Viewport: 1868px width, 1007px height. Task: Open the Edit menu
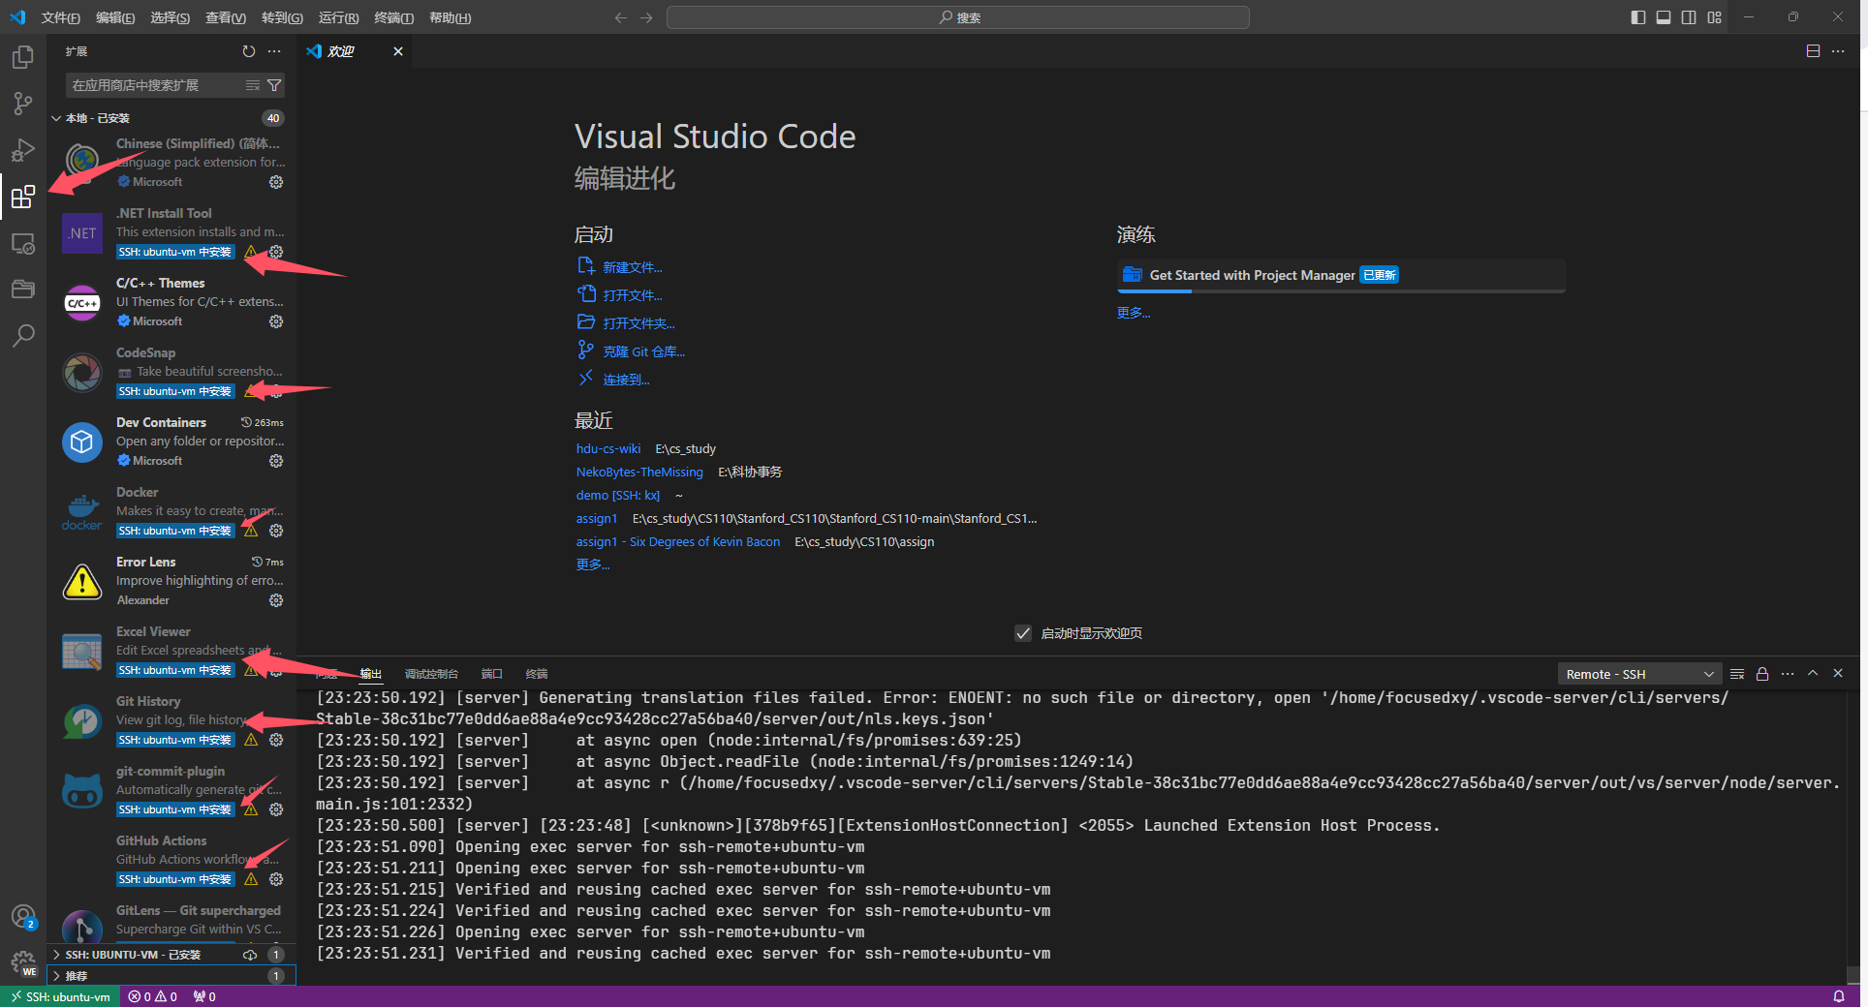(x=115, y=17)
